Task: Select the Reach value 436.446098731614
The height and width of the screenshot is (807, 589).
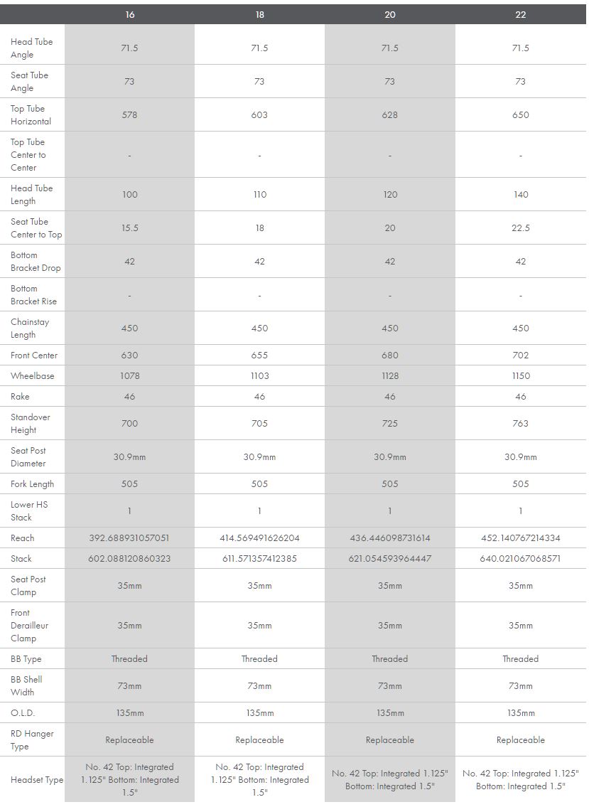Action: [390, 538]
